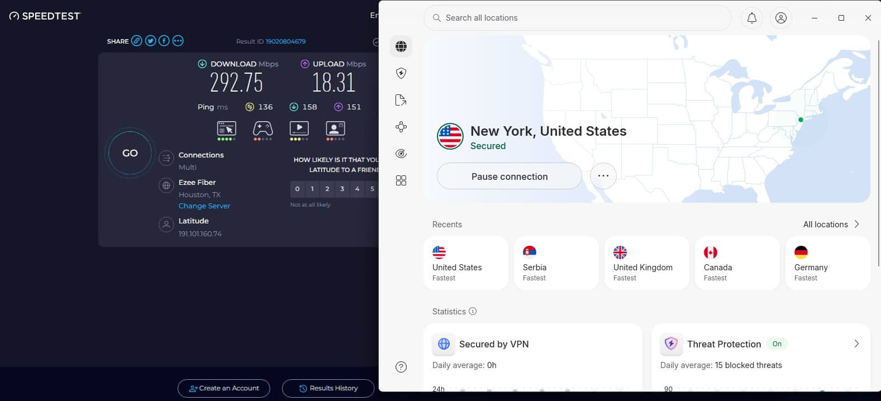Screen dimensions: 881x401
Task: Connect to recent Germany server
Action: [x=828, y=263]
